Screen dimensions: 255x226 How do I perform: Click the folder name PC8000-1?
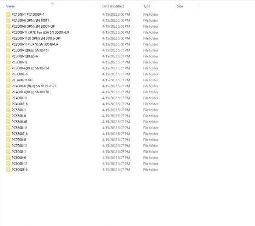[19, 152]
